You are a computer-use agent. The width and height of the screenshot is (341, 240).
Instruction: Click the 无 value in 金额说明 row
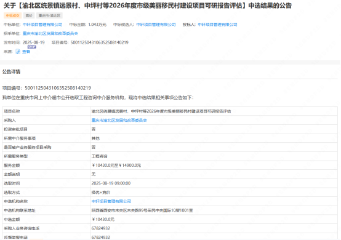tap(94, 174)
